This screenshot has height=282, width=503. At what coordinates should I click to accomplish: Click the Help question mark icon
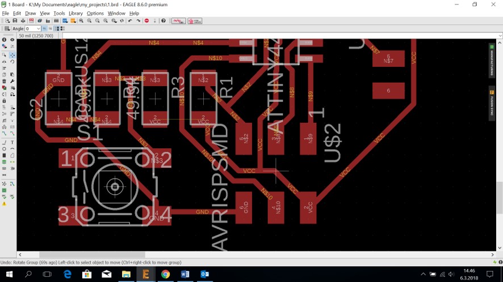click(164, 21)
